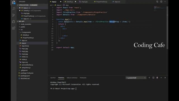Split the editor to the right
The image size is (179, 101).
coord(161,2)
